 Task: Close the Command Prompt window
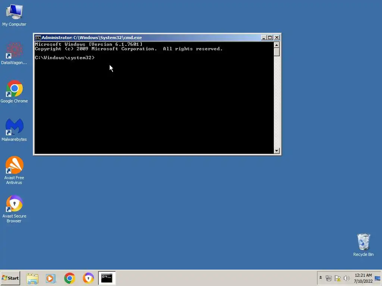[x=276, y=38]
